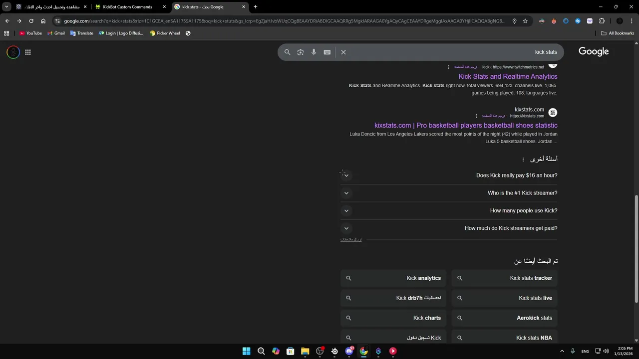
Task: Click the Chrome address bar URL
Action: click(x=285, y=21)
